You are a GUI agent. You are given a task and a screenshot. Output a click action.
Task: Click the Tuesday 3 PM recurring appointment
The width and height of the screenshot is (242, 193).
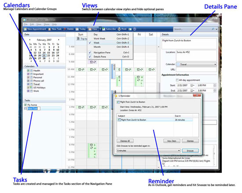pyautogui.click(x=104, y=107)
